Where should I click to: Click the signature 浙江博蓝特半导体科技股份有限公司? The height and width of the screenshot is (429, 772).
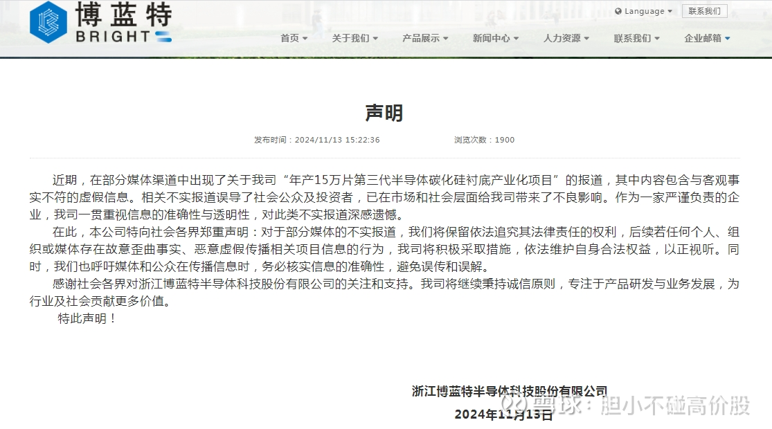click(510, 391)
